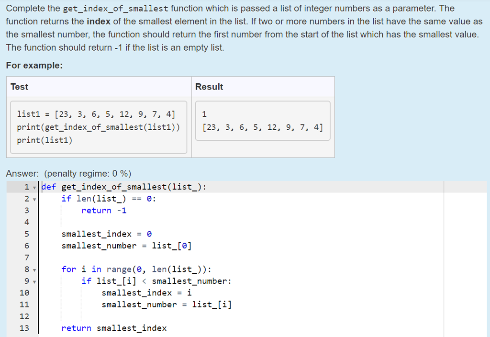Image resolution: width=490 pixels, height=337 pixels.
Task: Select the Test column header
Action: click(18, 87)
